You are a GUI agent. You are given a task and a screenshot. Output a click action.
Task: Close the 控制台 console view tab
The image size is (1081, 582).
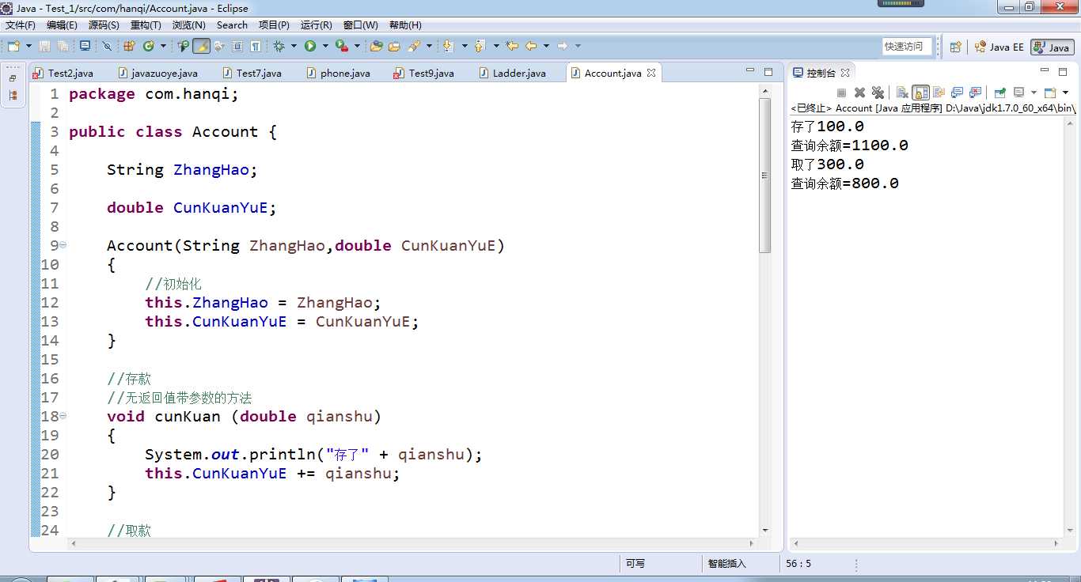tap(845, 73)
